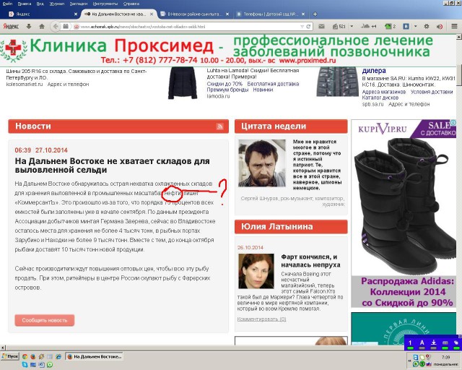Open the Комментировать (0) link
Image resolution: width=462 pixels, height=370 pixels.
(x=261, y=319)
